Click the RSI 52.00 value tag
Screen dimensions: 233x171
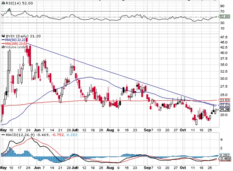point(224,16)
